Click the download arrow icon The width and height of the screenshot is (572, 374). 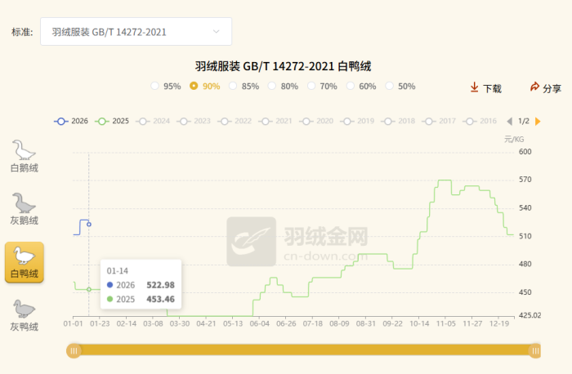click(x=474, y=87)
